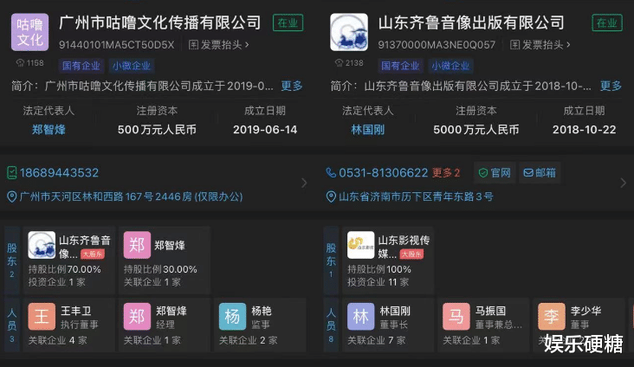Open 山东齐鲁音像 投资企业 1 家
This screenshot has height=367, width=634.
[56, 282]
